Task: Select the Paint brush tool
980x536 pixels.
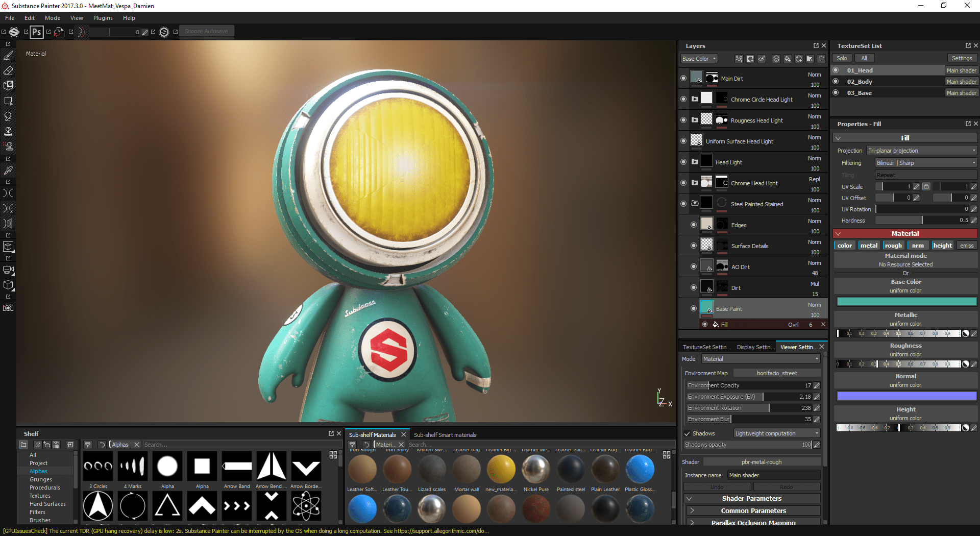Action: (8, 56)
